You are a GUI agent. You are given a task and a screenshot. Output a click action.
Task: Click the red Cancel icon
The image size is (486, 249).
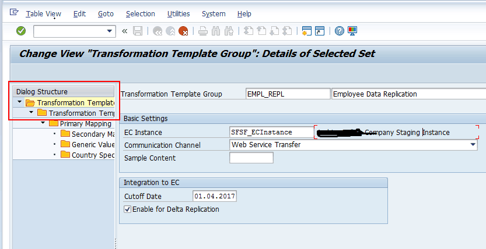pos(183,31)
